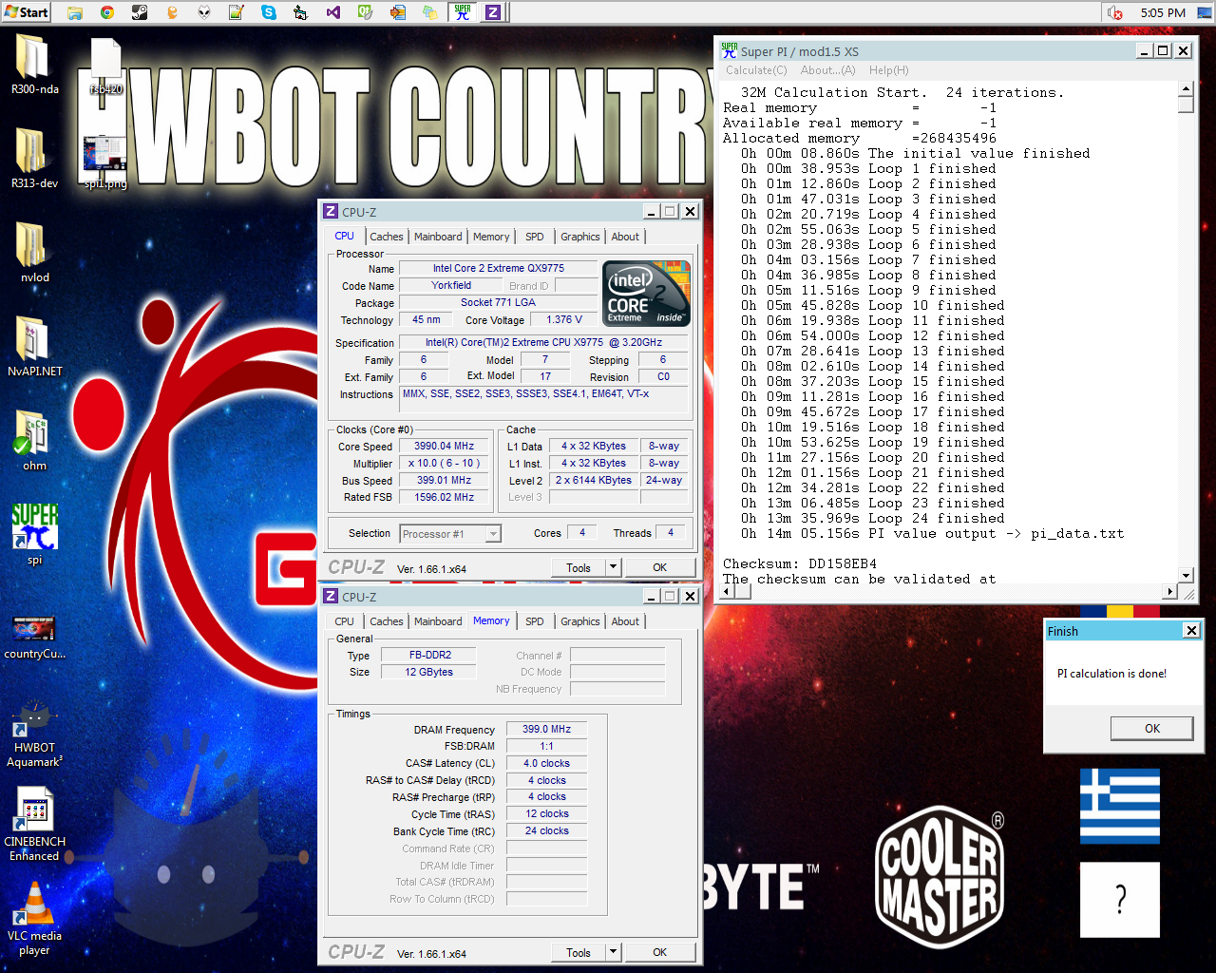
Task: Click Checksum: DD158EB4 text in Super PI
Action: (x=800, y=563)
